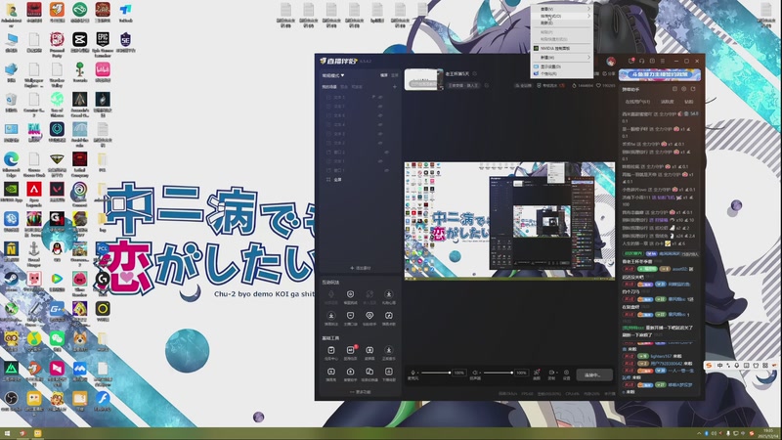
Task: Open the Epic Games Launcher desktop icon
Action: pyautogui.click(x=103, y=44)
